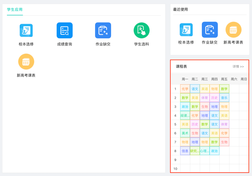Click the 音乐 class cell

(224, 97)
